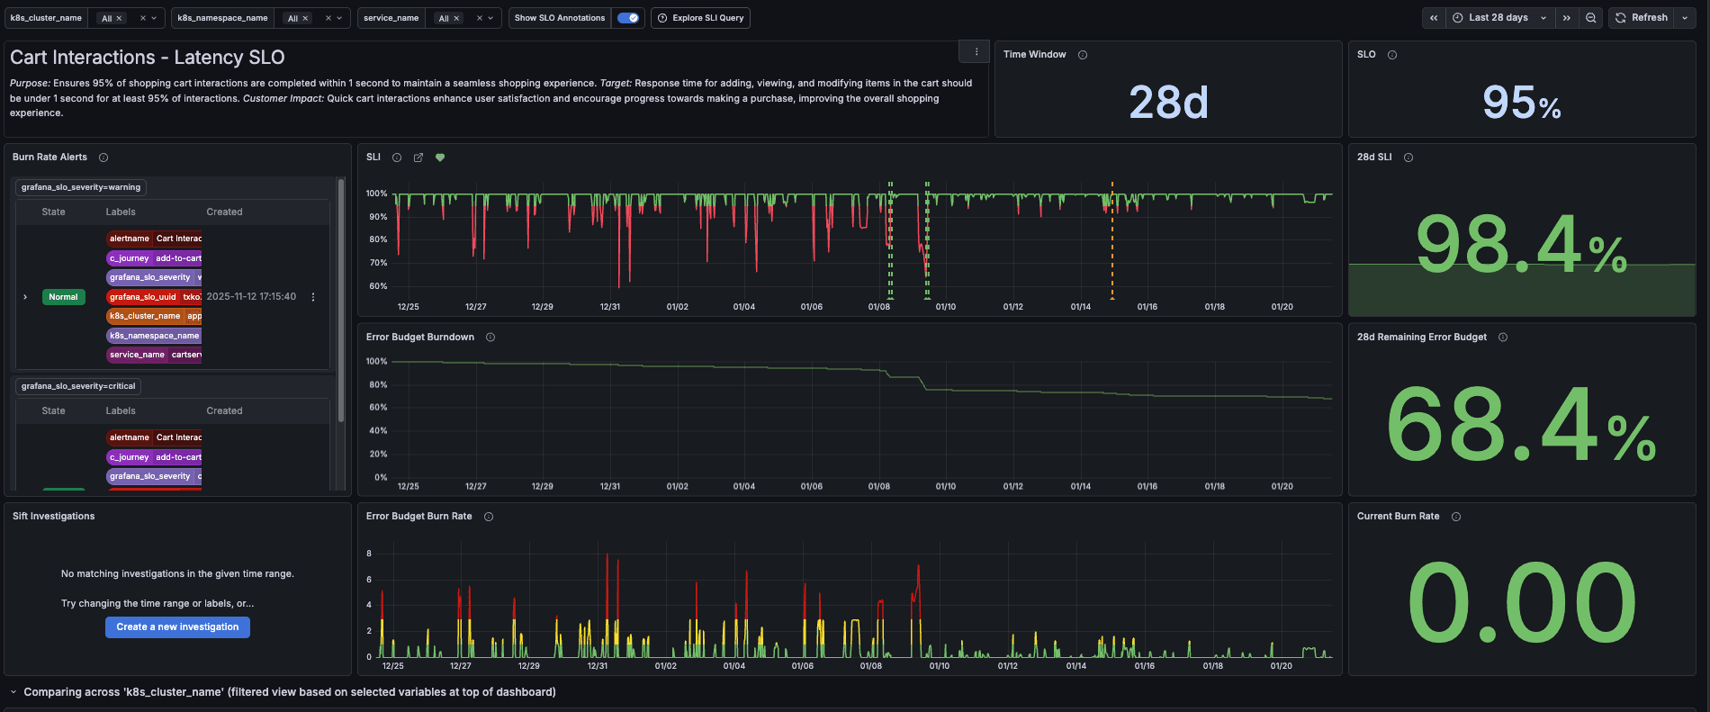Click the 98.4% value in 28d SLI
The image size is (1710, 712).
point(1522,244)
